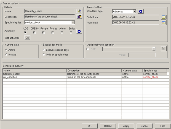Viewport: 171px width, 129px height.
Task: Expand the Special day list dropdown
Action: (x=73, y=22)
